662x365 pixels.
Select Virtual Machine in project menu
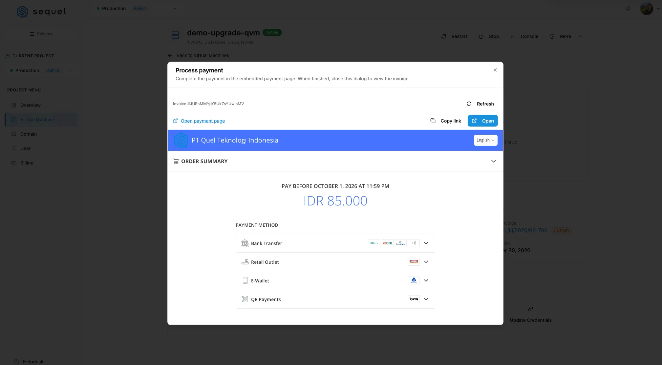point(41,120)
